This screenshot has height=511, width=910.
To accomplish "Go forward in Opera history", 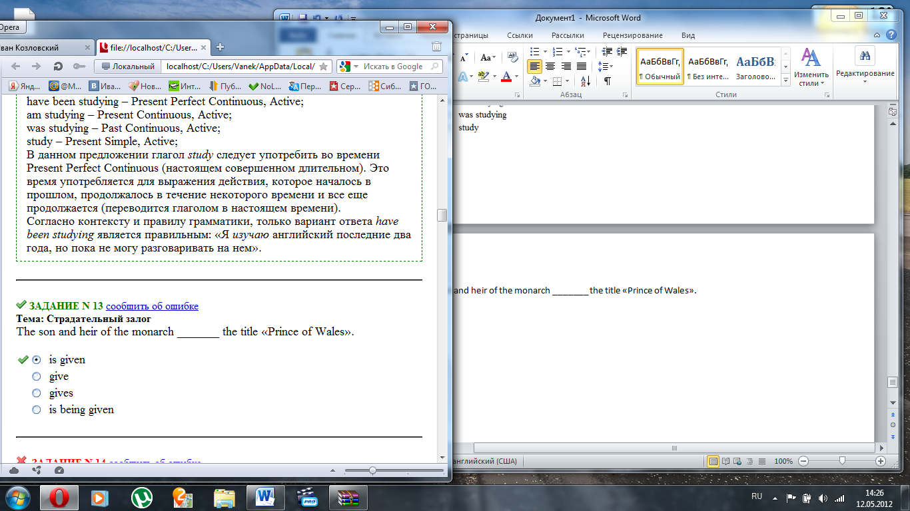I will click(x=37, y=67).
